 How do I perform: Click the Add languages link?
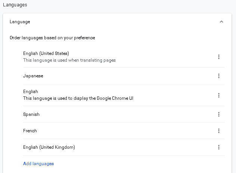(x=38, y=164)
